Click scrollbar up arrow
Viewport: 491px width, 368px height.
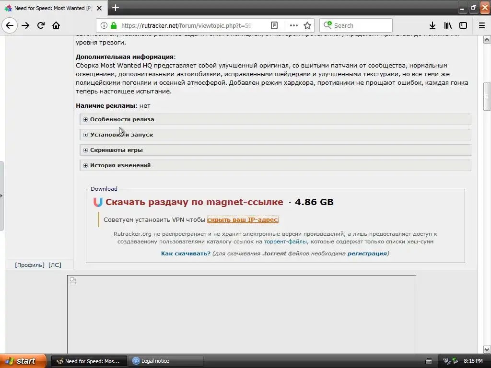[487, 40]
